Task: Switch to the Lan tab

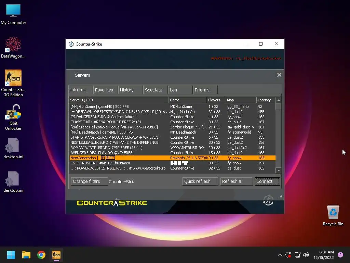Action: pos(180,90)
